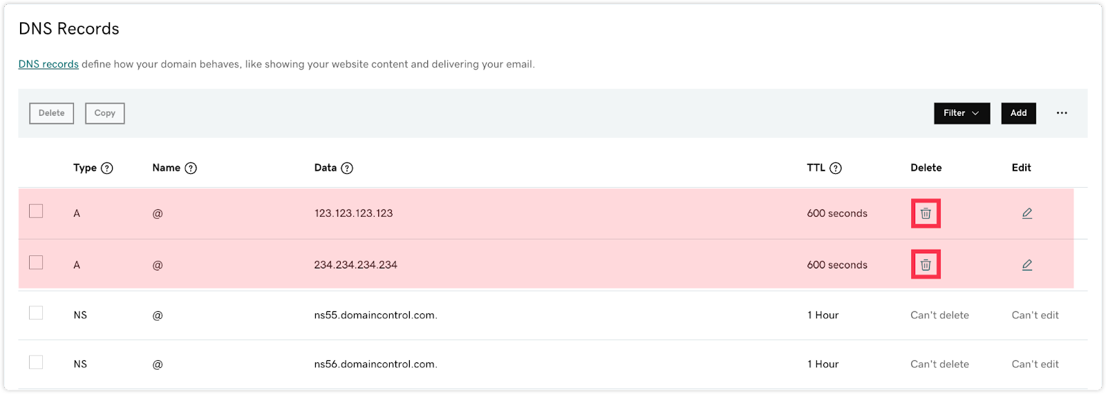This screenshot has height=394, width=1106.
Task: Select the 234.234.234.234 record checkbox
Action: point(36,262)
